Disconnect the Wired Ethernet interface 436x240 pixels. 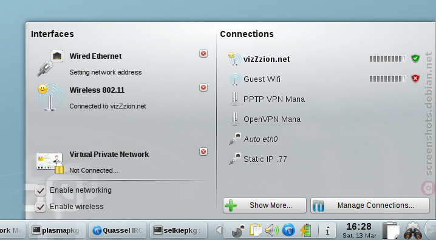[x=203, y=53]
